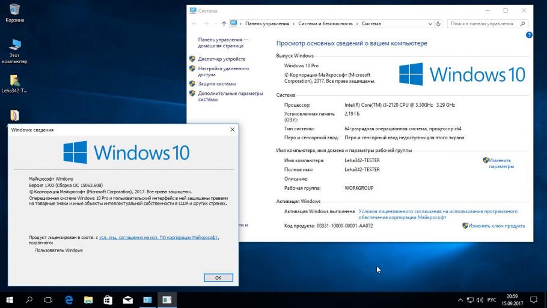Select Система и безопасность breadcrumb
The height and width of the screenshot is (308, 547).
click(325, 23)
